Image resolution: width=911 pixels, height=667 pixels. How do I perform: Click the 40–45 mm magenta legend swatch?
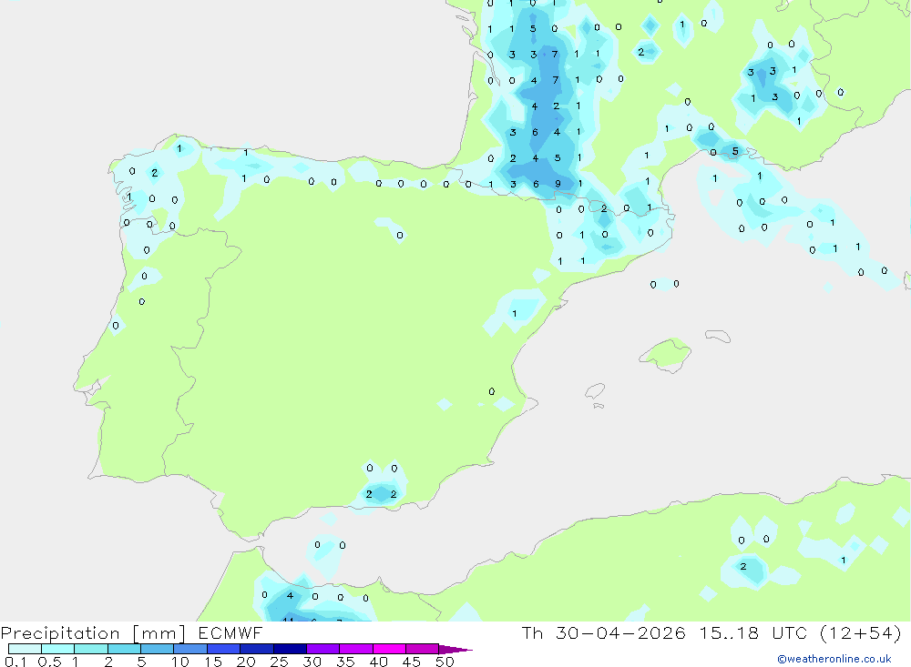tap(389, 649)
